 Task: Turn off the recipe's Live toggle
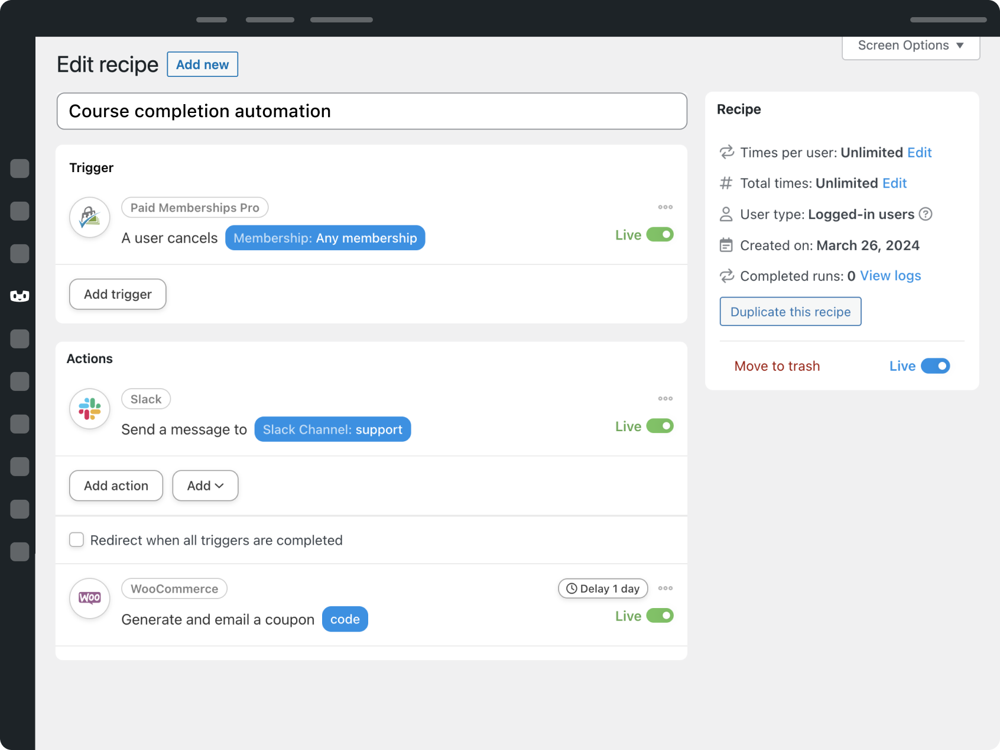tap(936, 366)
